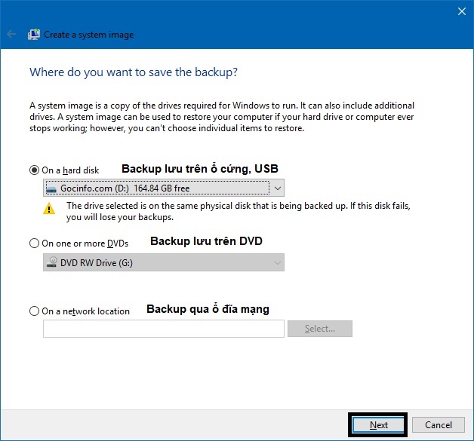Click the back arrow in the title bar
The width and height of the screenshot is (474, 441).
tap(11, 35)
